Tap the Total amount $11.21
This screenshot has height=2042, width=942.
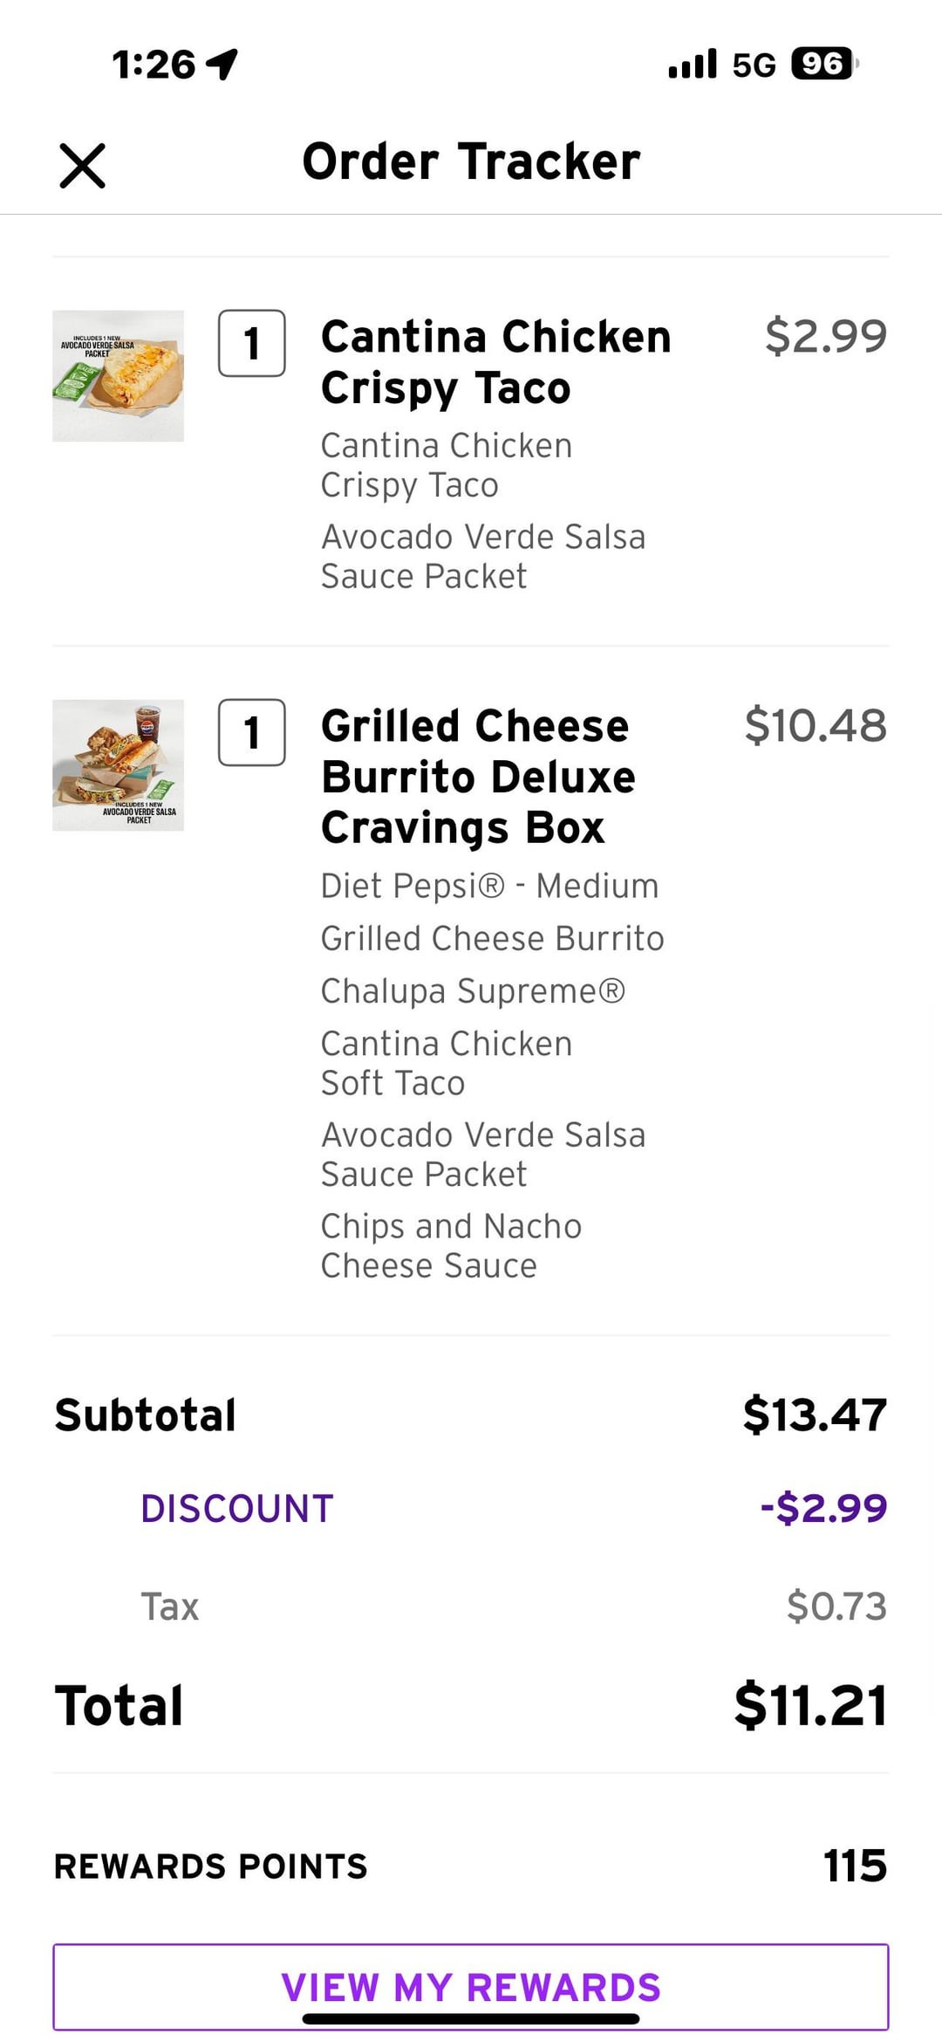(810, 1706)
